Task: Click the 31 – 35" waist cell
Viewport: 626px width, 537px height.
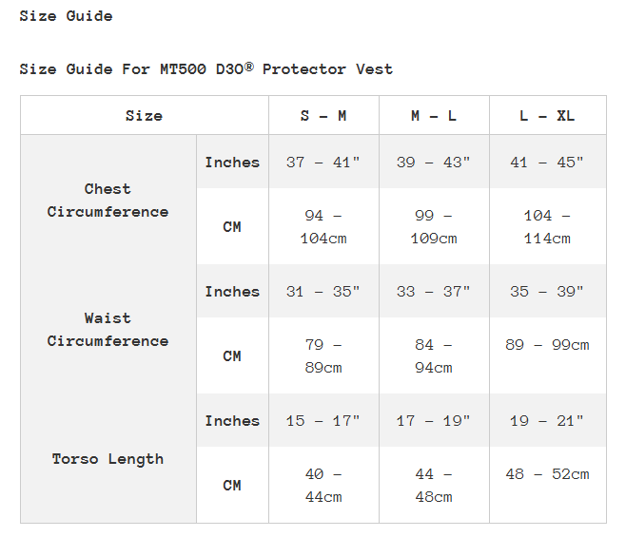Action: coord(323,292)
